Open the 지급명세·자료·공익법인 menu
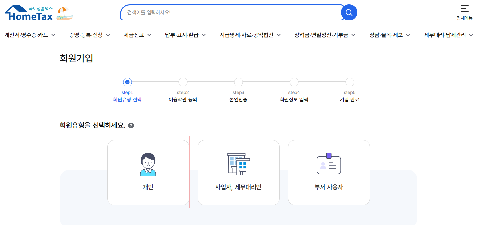Screen dimensions: 485x225 250,35
